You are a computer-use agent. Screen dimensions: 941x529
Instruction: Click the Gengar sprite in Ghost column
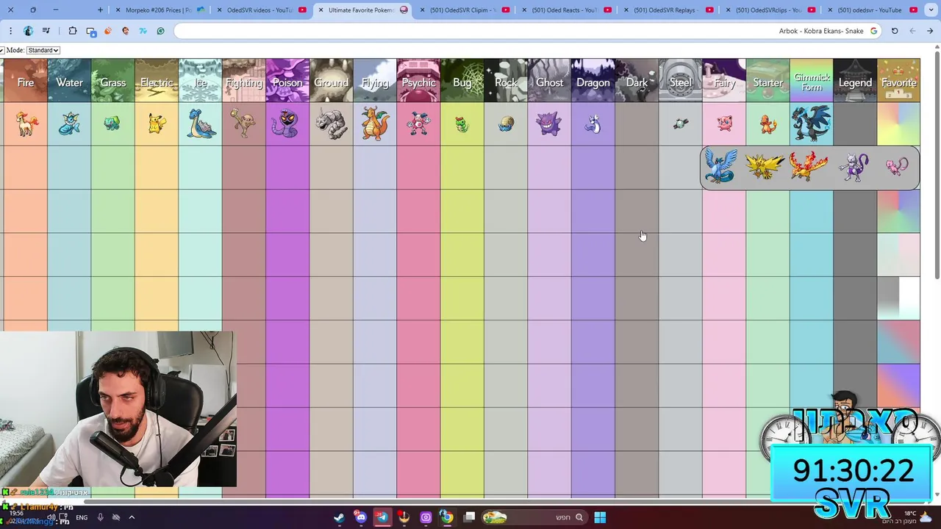click(x=549, y=124)
